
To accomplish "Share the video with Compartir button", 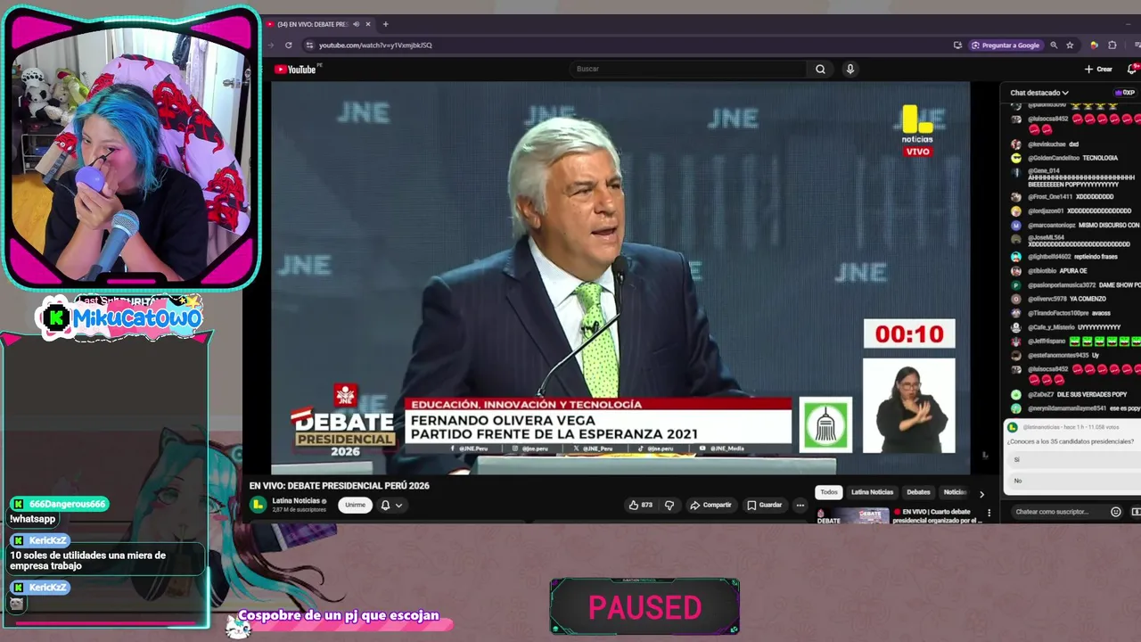I will (710, 505).
